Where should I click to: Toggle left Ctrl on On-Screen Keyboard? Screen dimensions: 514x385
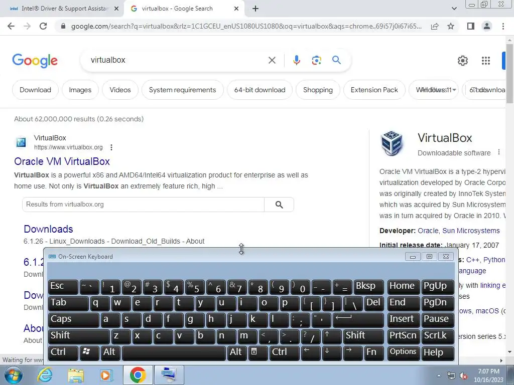(x=63, y=353)
